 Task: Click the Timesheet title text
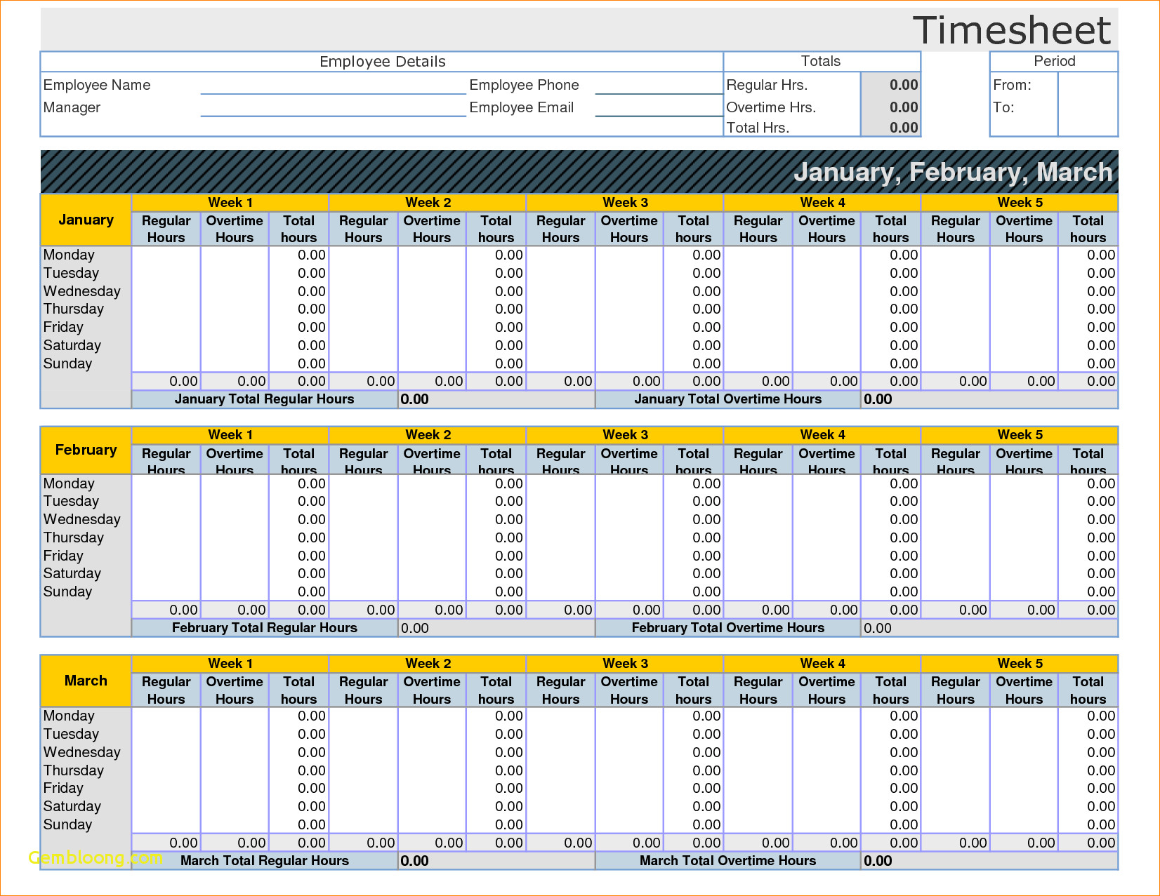[x=1013, y=29]
